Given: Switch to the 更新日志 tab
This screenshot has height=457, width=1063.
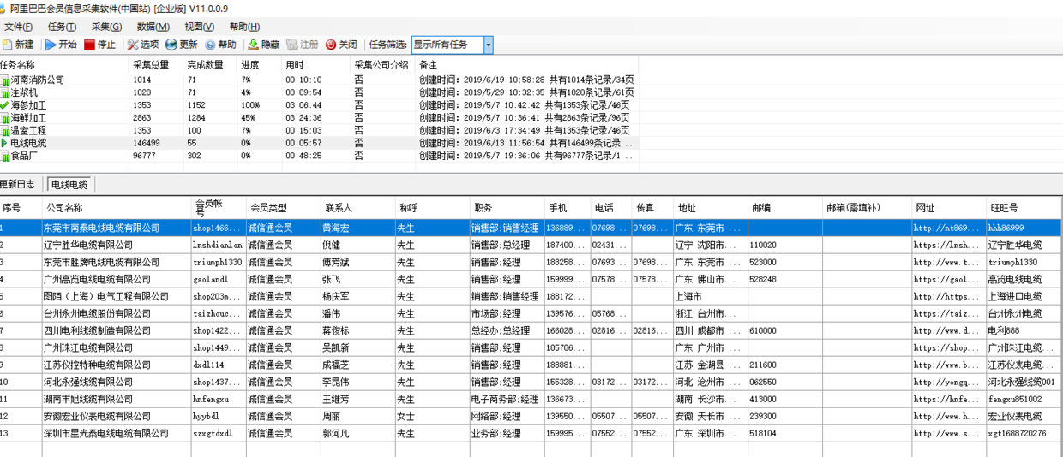Looking at the screenshot, I should [x=19, y=184].
